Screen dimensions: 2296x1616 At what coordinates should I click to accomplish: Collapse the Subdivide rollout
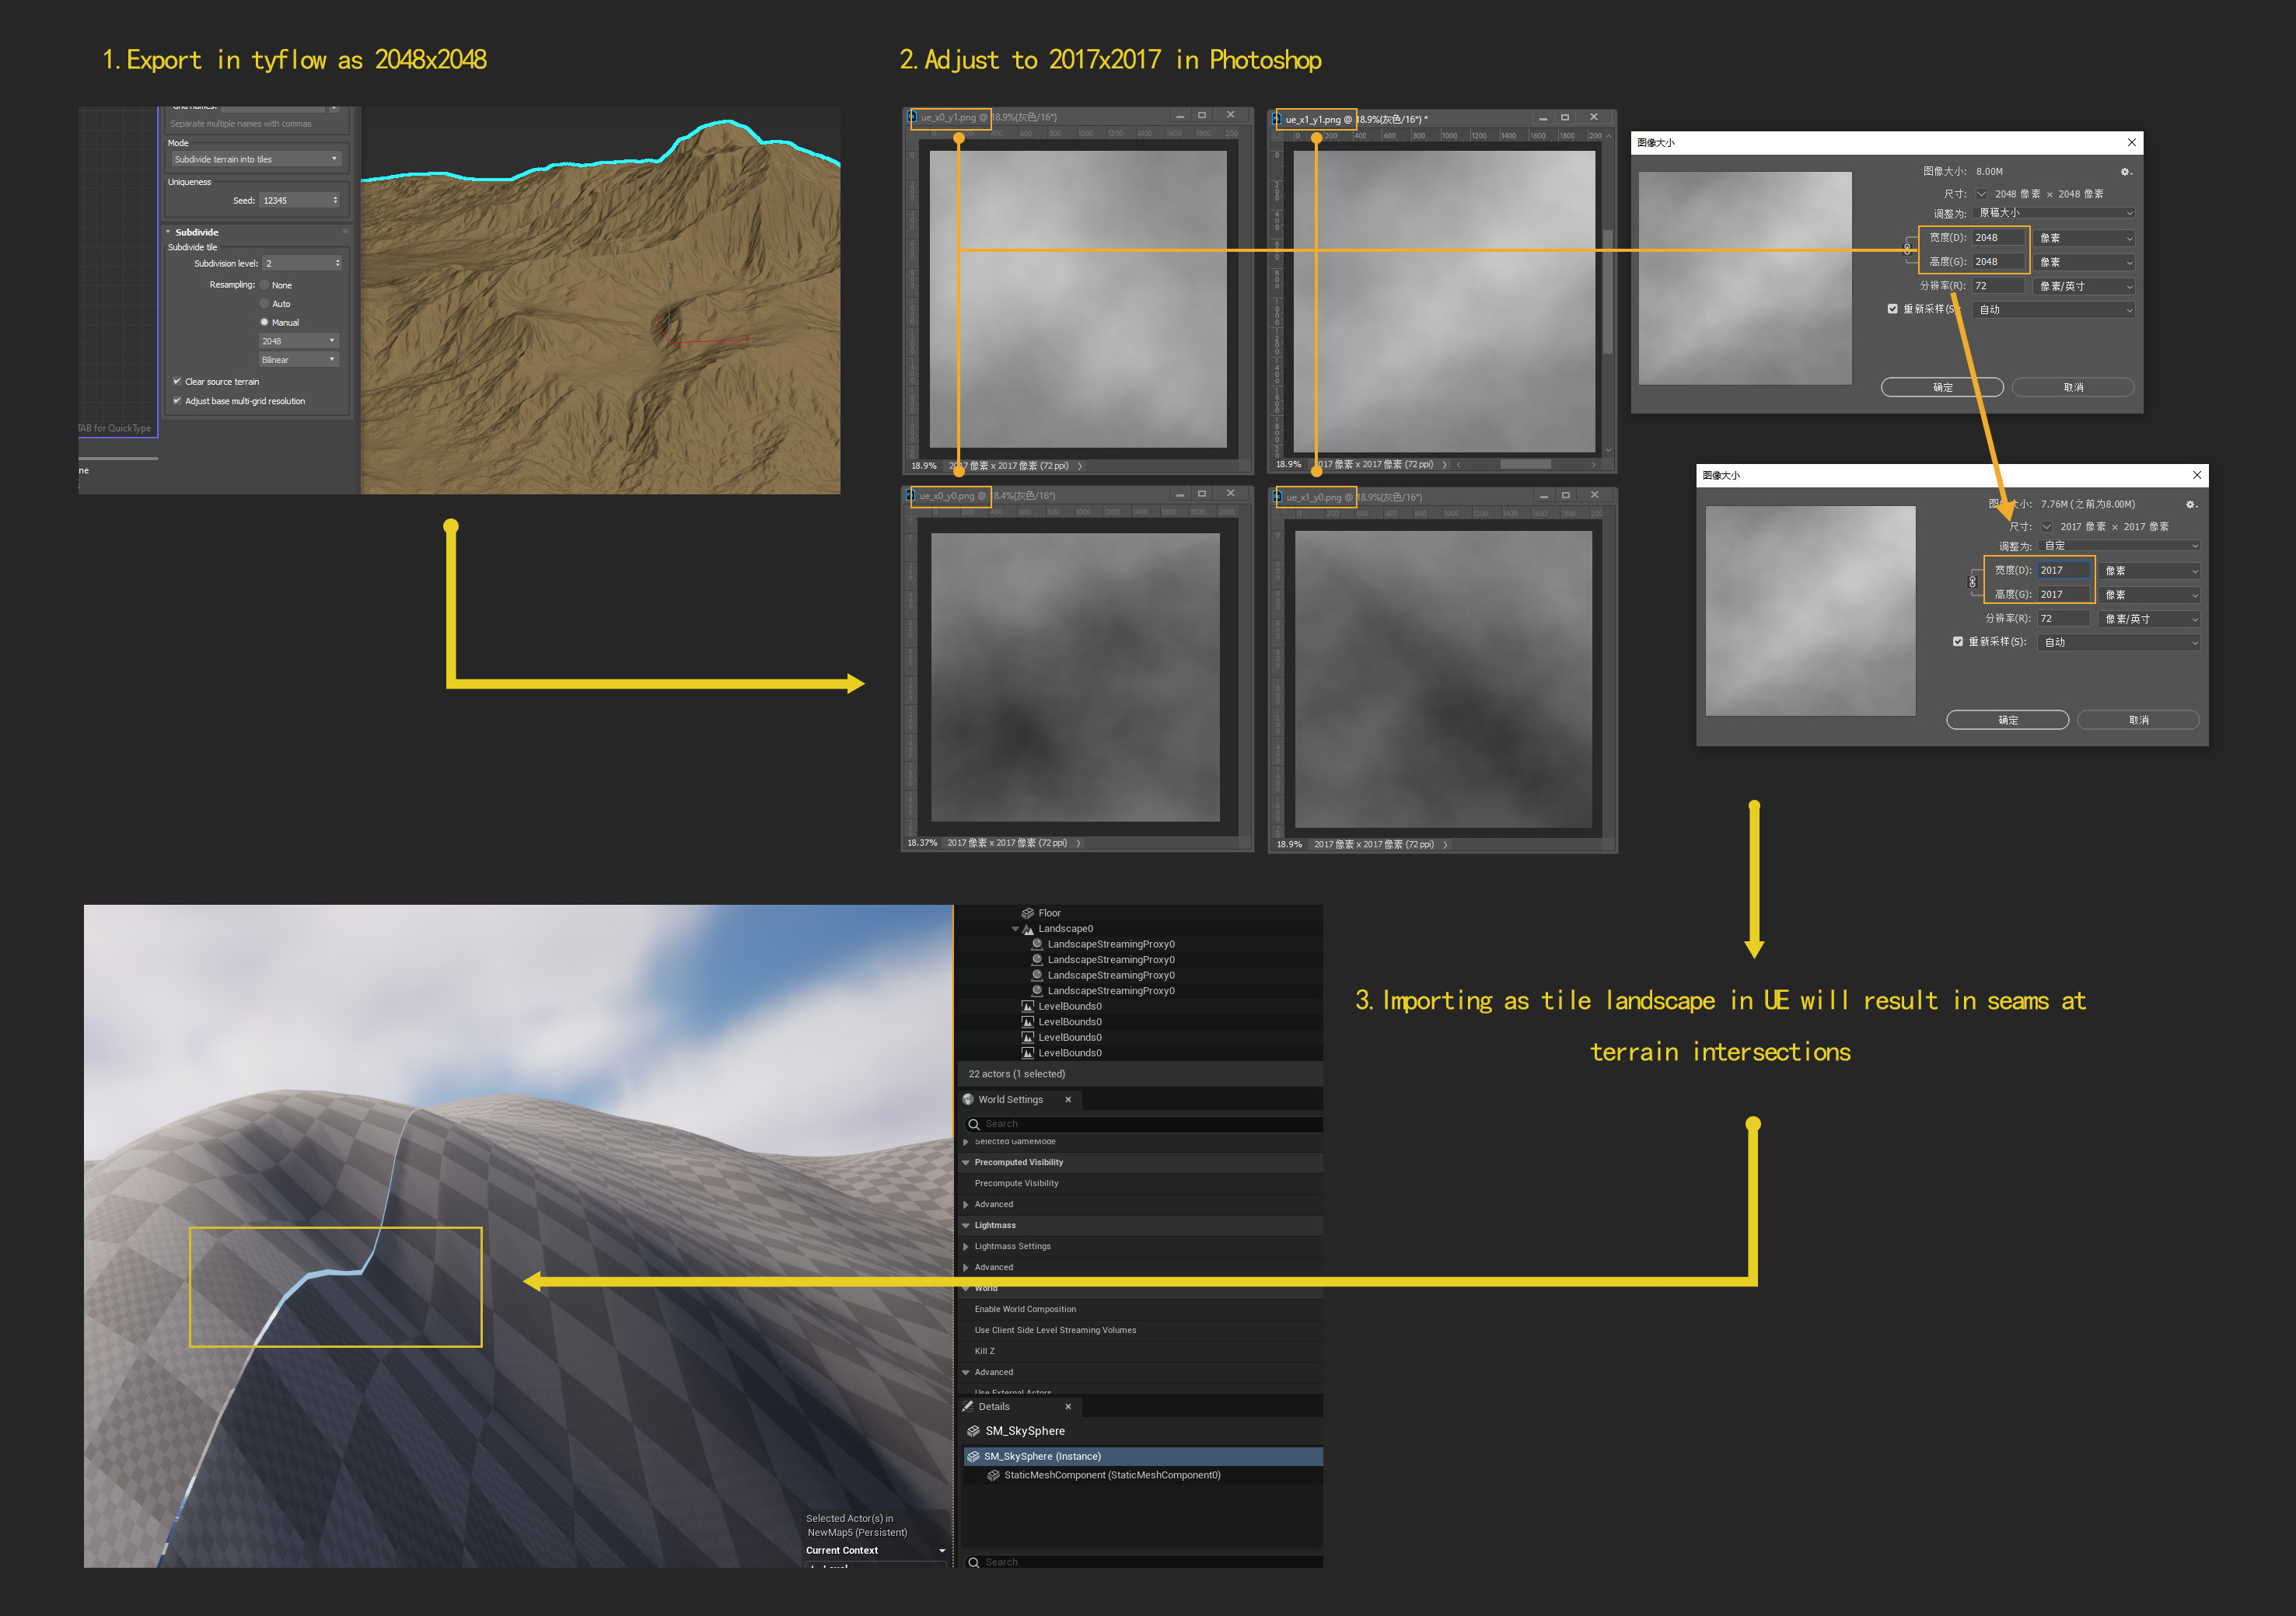tap(168, 232)
